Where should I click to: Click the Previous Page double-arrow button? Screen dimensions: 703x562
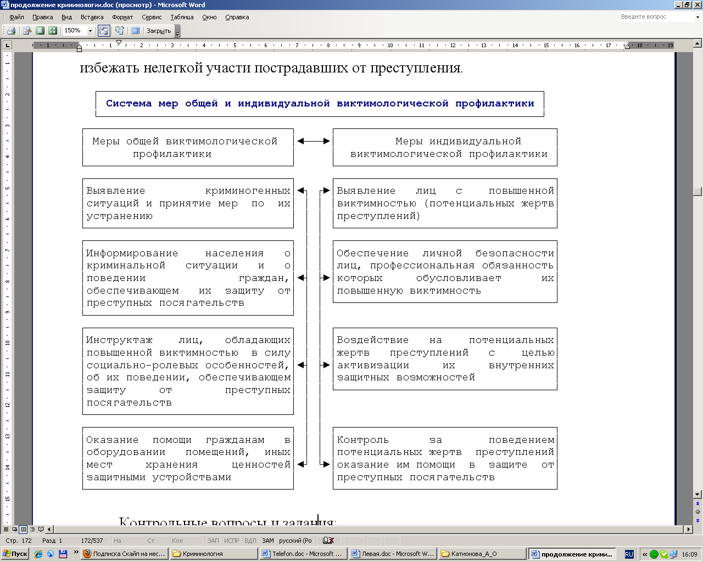point(698,503)
